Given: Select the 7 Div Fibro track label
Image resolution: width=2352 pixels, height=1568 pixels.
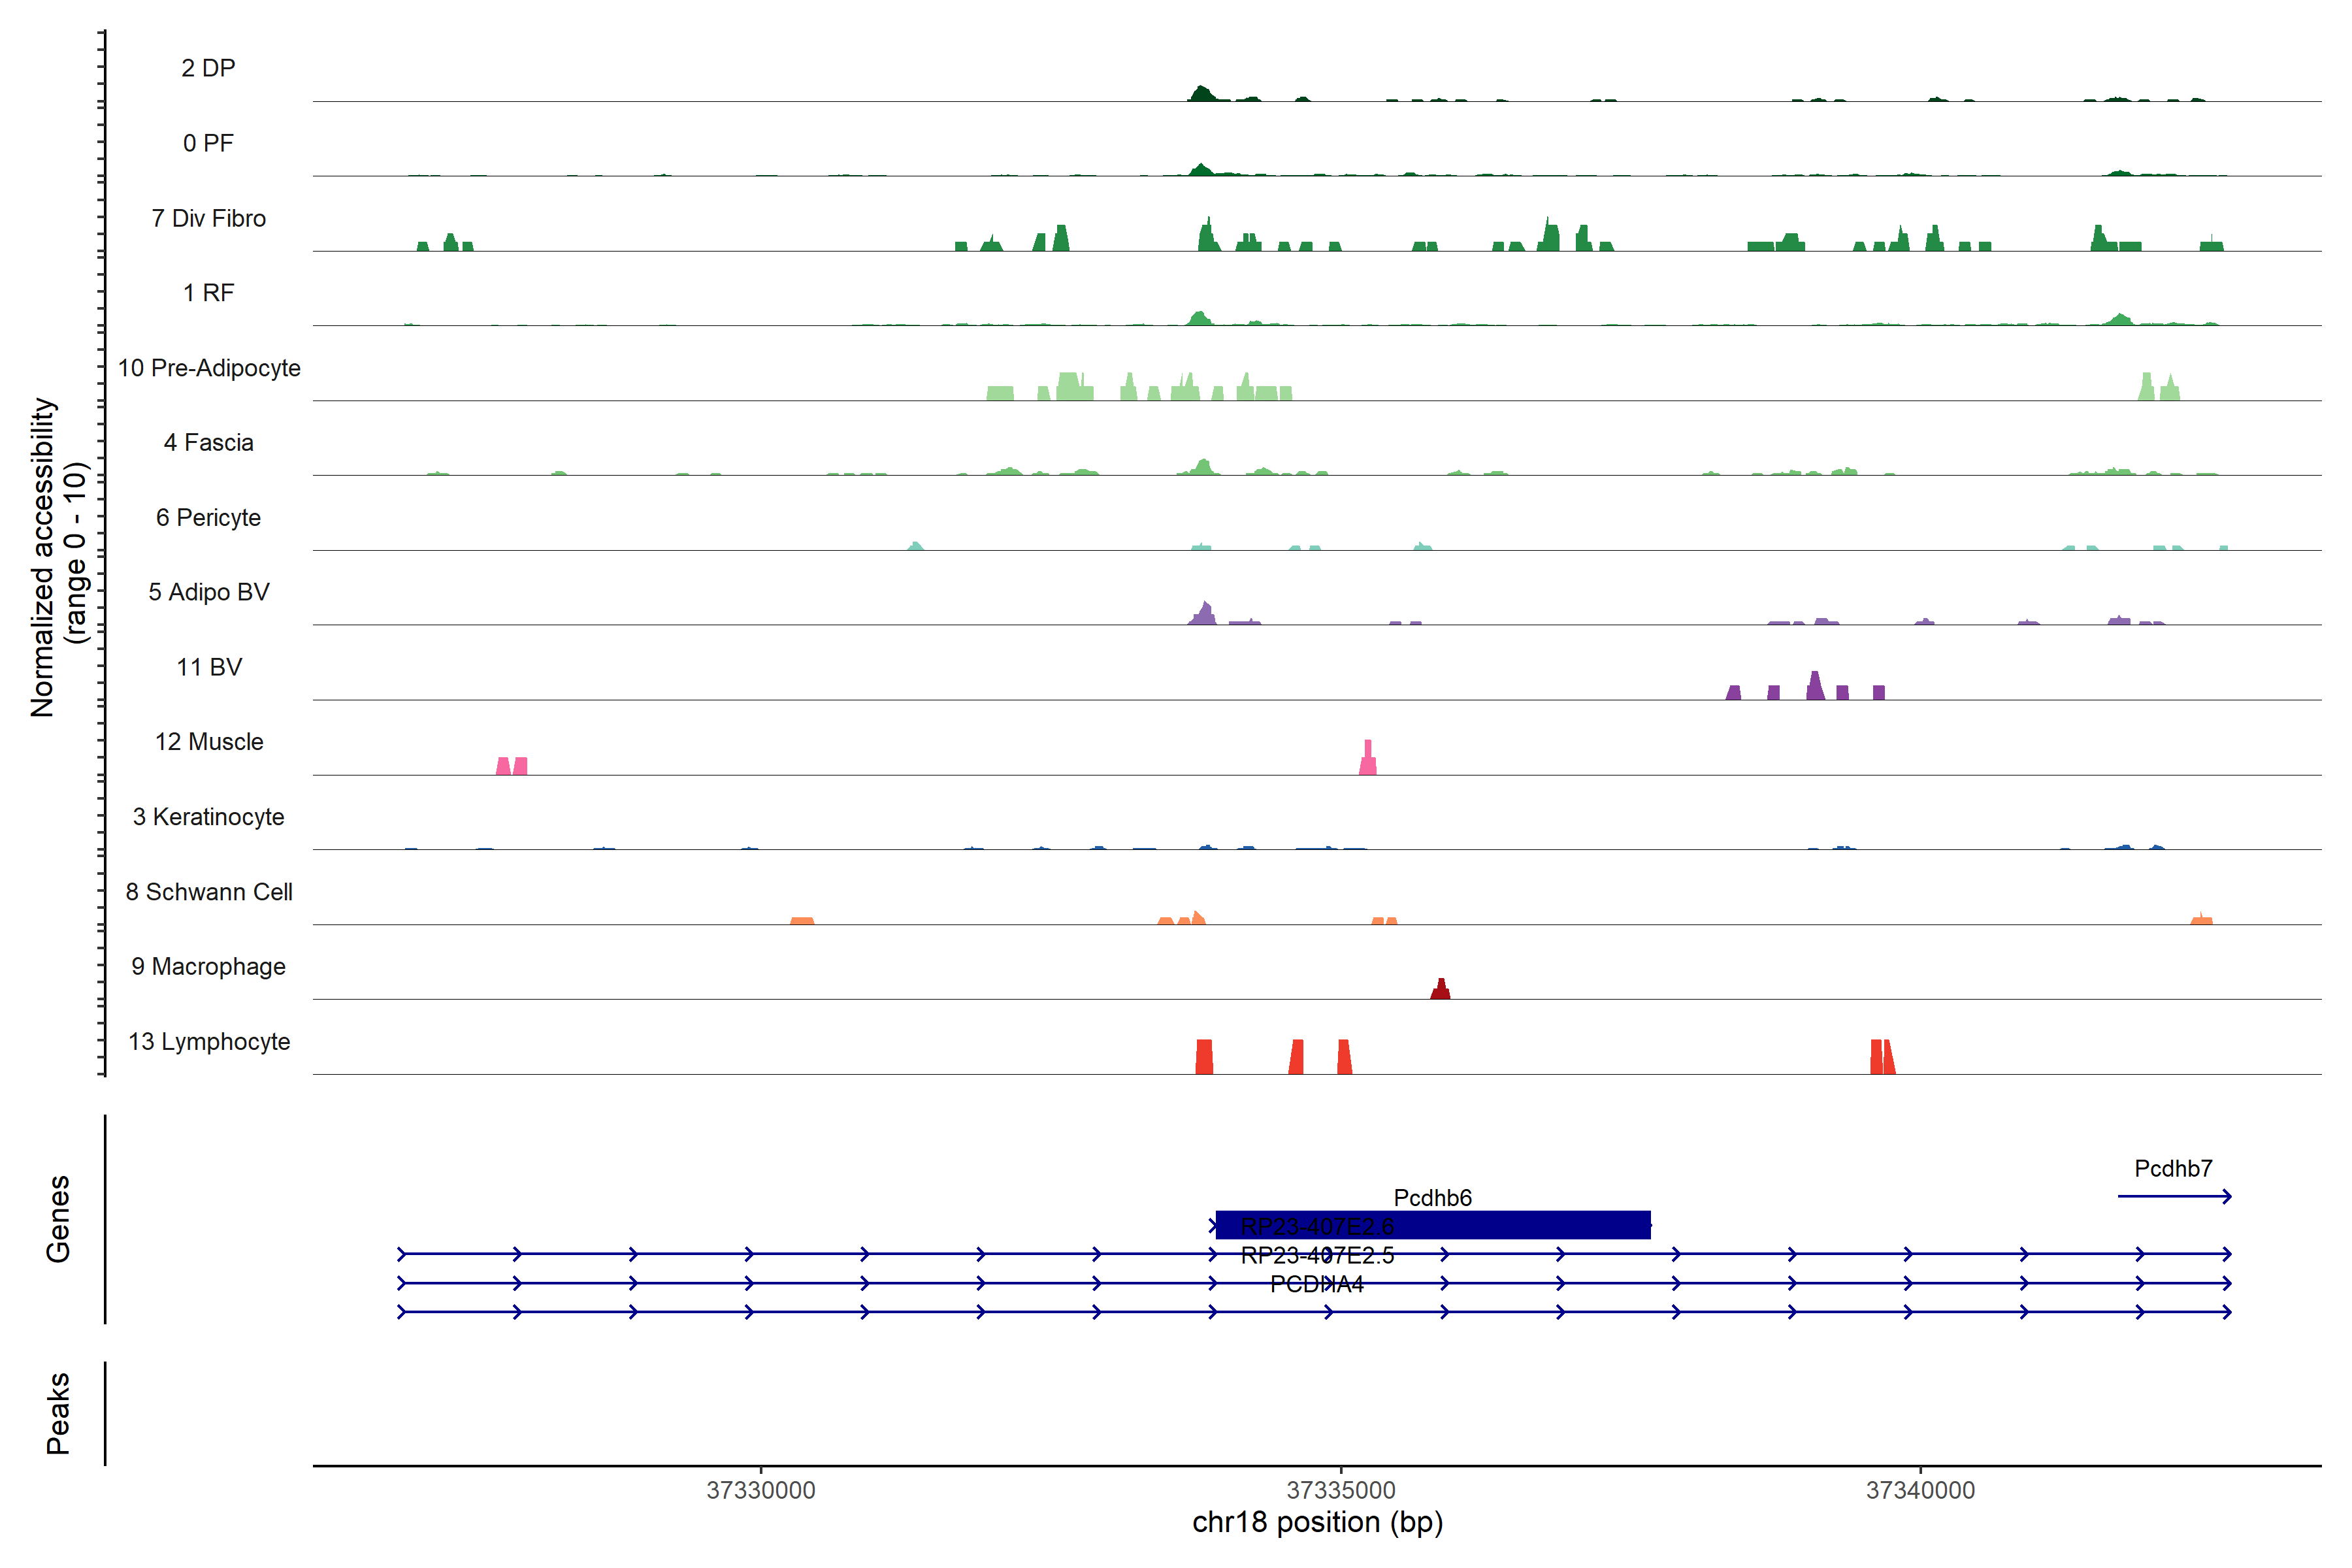Looking at the screenshot, I should [208, 218].
